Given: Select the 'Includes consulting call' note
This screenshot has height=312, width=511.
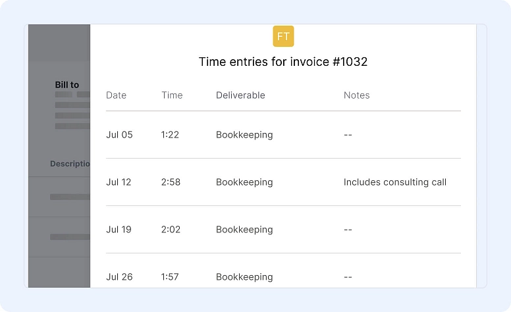Looking at the screenshot, I should 394,182.
